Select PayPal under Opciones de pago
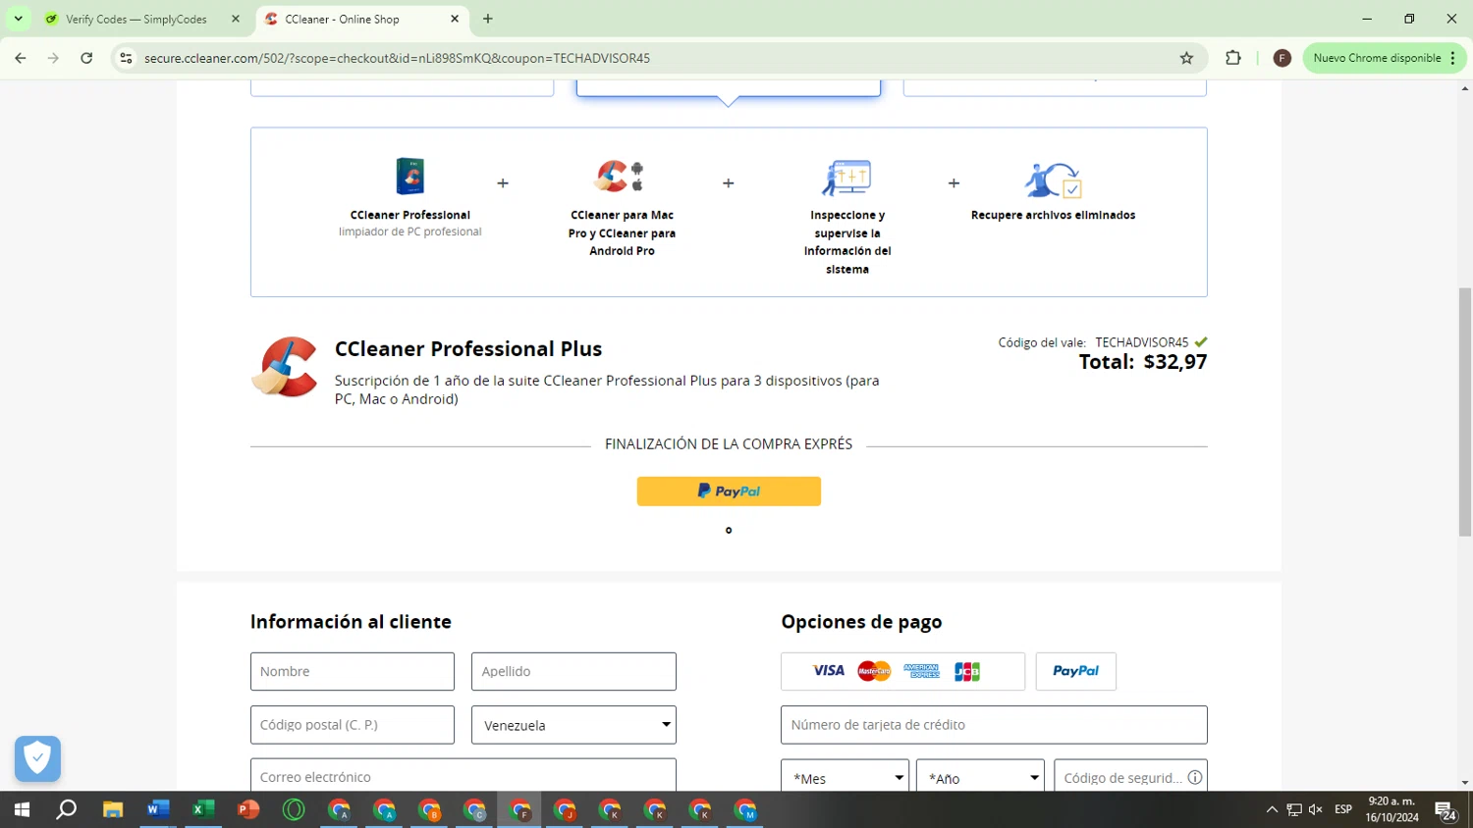 (1075, 671)
